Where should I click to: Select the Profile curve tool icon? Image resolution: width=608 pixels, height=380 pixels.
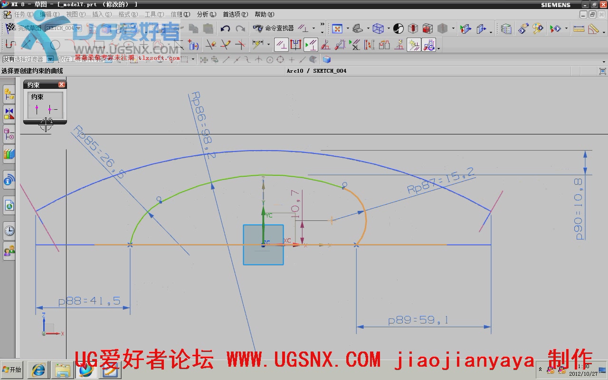coord(10,45)
